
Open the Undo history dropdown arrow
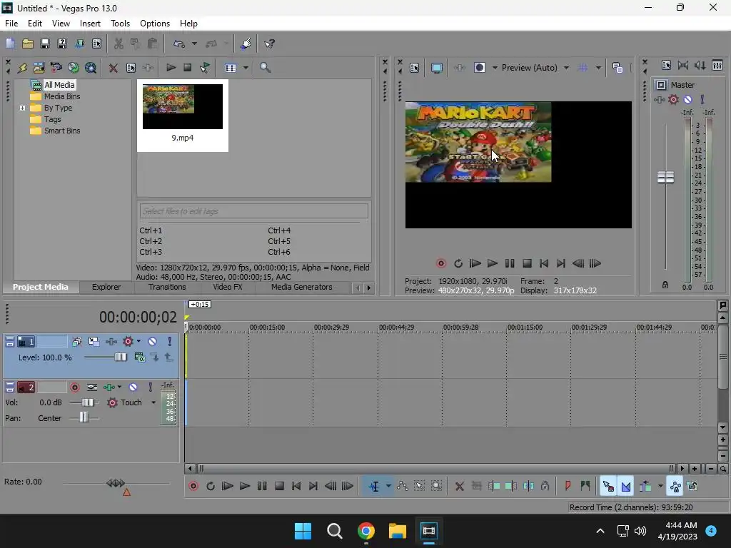pos(194,44)
